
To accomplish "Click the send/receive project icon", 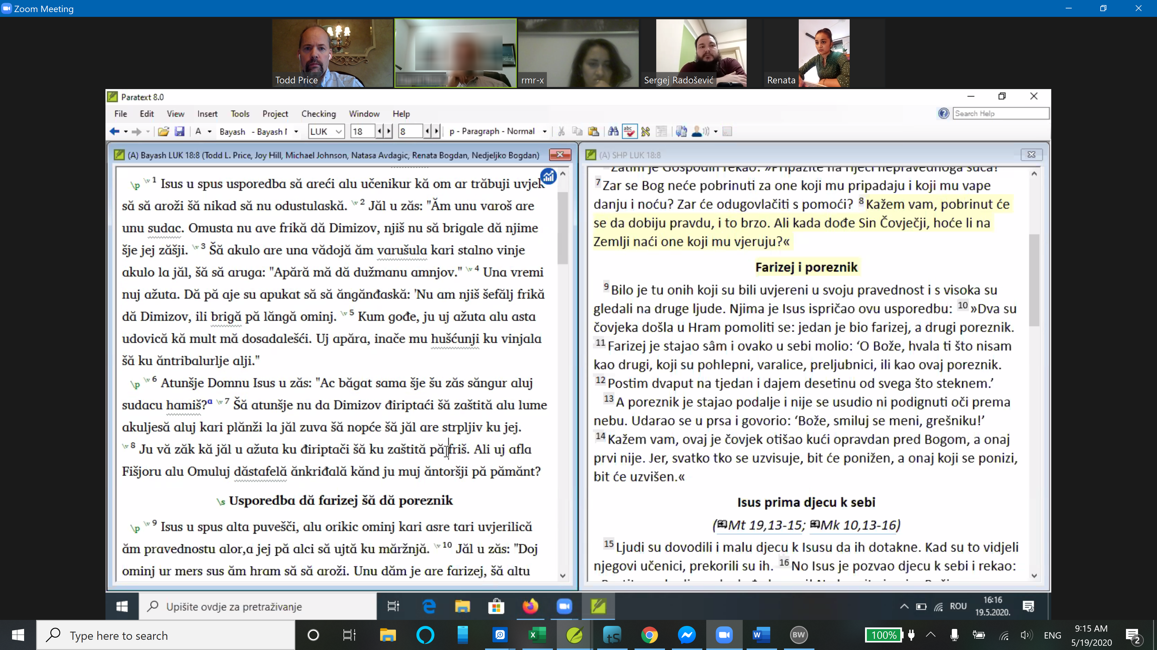I will point(681,132).
